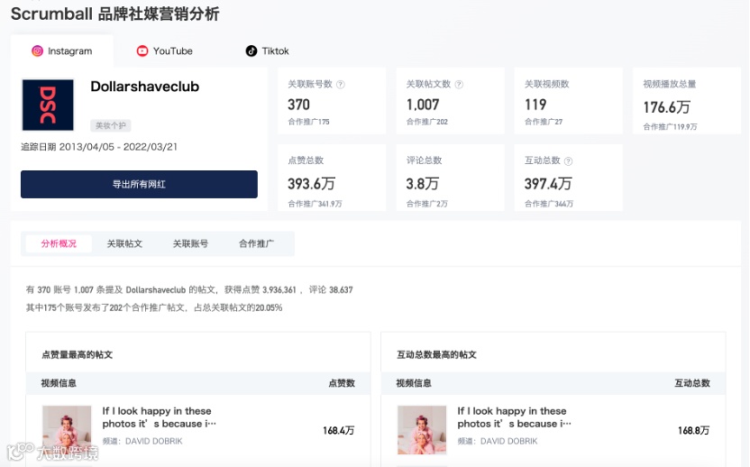Open post thumbnail in 点赞量最高的帖文

(x=67, y=430)
